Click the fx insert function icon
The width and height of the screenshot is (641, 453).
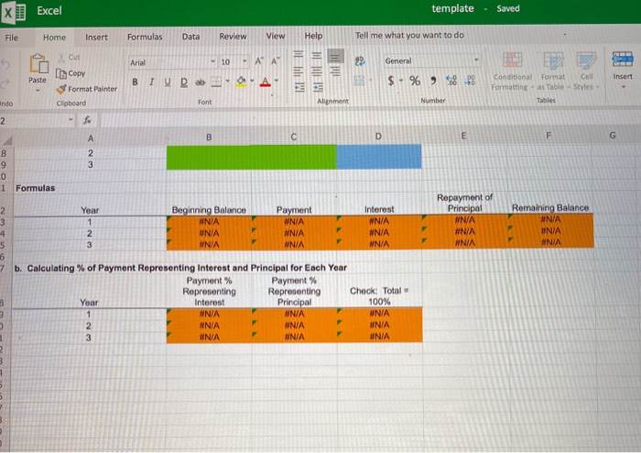(88, 120)
